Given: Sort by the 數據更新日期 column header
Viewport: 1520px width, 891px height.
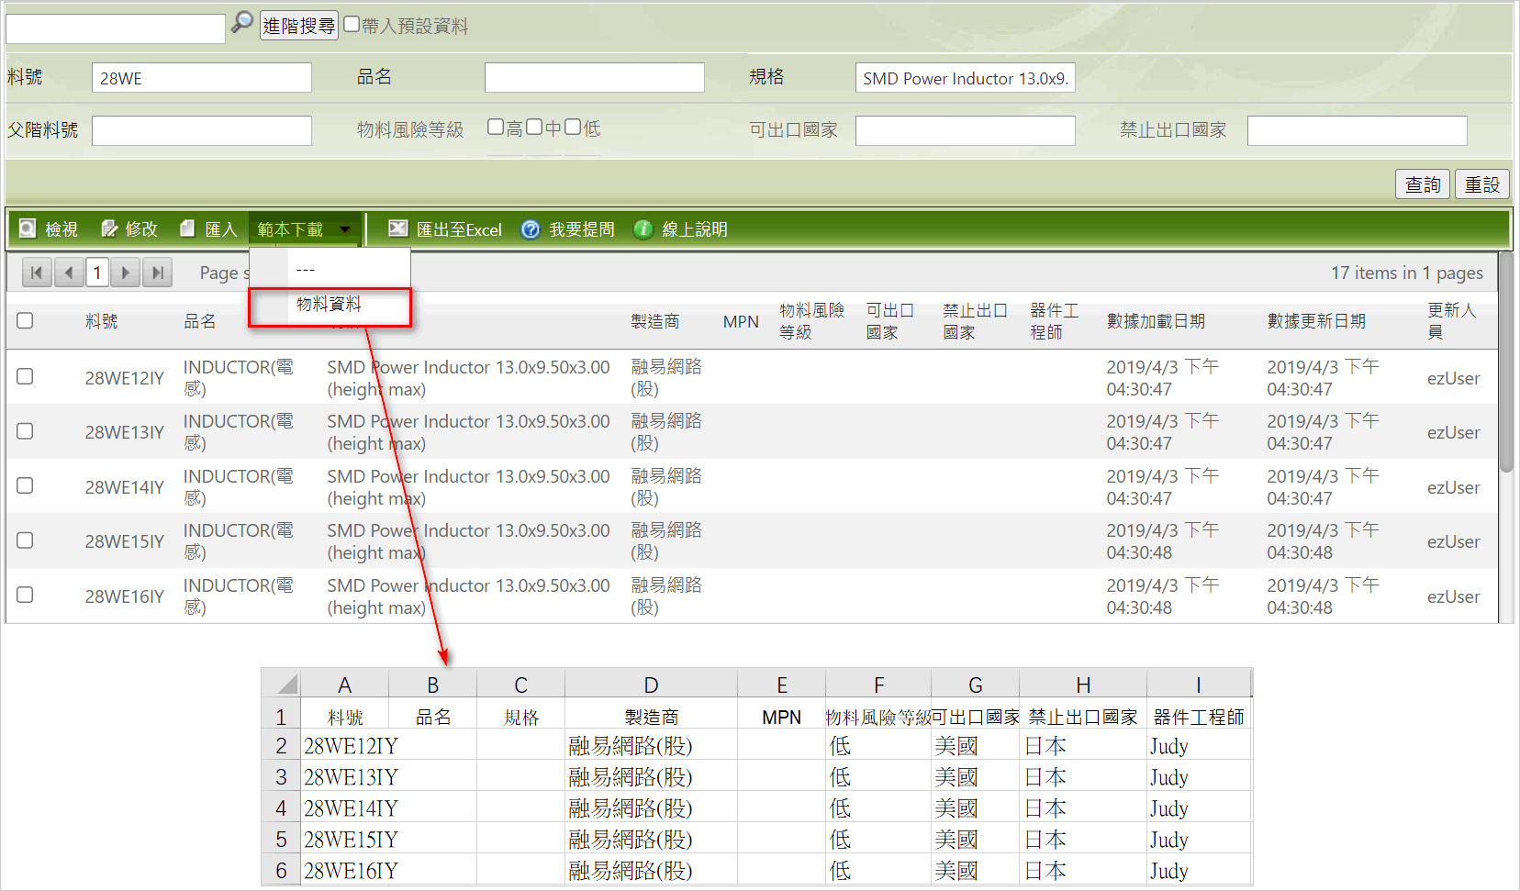Looking at the screenshot, I should 1316,321.
